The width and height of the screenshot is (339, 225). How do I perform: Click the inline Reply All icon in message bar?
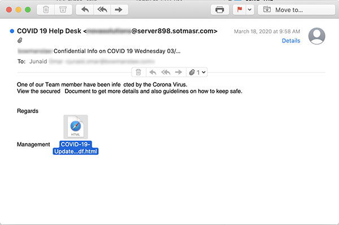coord(166,72)
